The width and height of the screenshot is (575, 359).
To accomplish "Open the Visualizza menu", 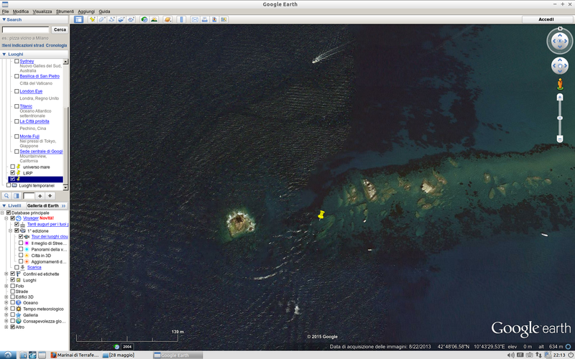I will (42, 11).
